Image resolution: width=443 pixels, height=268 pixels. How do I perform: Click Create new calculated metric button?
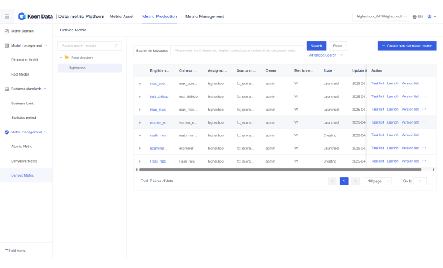pos(407,45)
